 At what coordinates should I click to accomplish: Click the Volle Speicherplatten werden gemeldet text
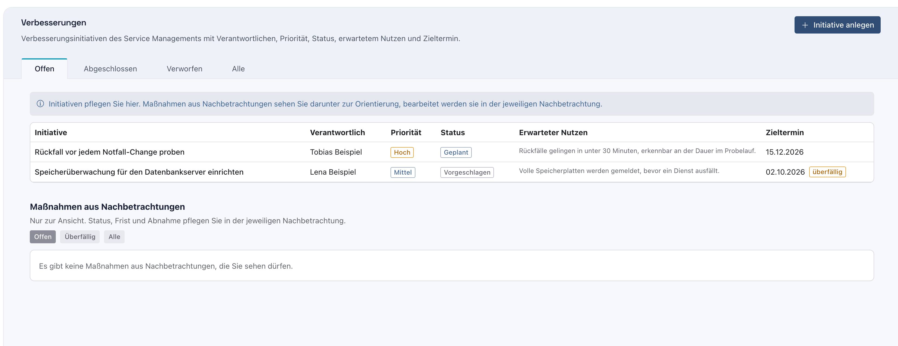tap(619, 171)
